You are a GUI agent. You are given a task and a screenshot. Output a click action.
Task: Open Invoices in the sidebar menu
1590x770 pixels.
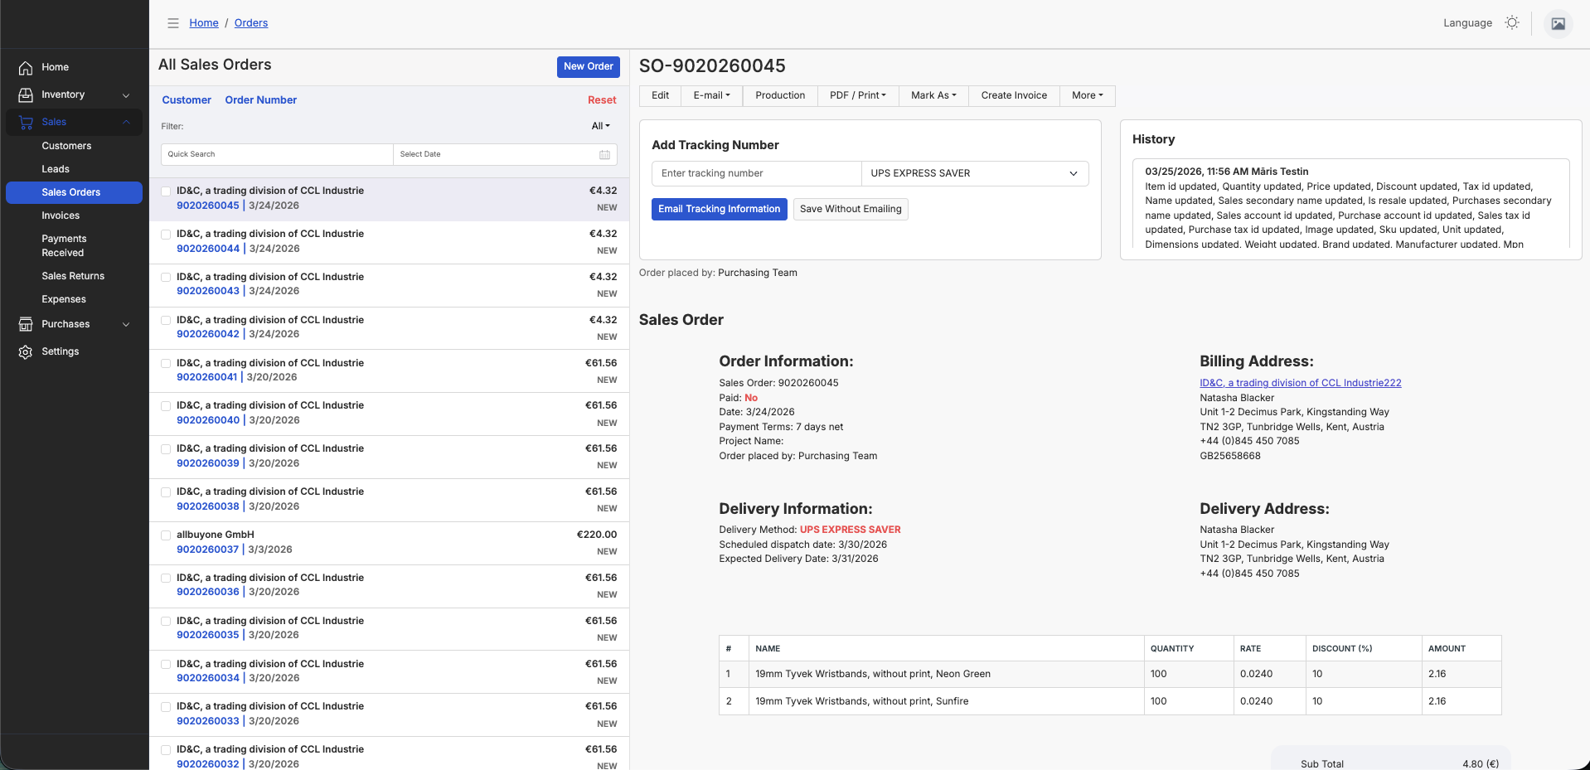[61, 216]
